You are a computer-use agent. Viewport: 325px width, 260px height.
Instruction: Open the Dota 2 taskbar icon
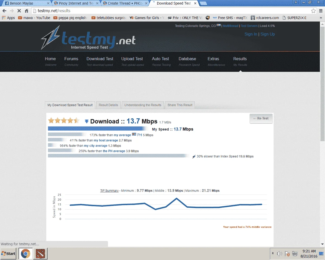40,253
